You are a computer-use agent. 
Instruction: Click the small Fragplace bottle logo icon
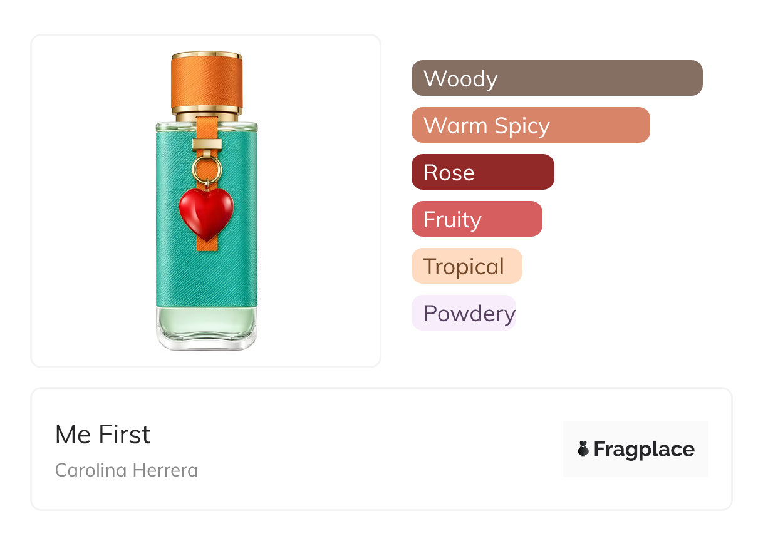tap(583, 449)
